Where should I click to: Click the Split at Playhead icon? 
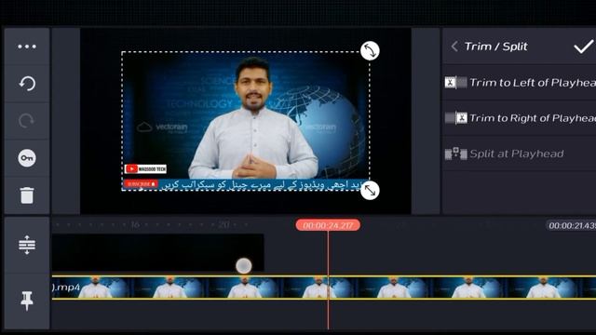click(x=455, y=154)
